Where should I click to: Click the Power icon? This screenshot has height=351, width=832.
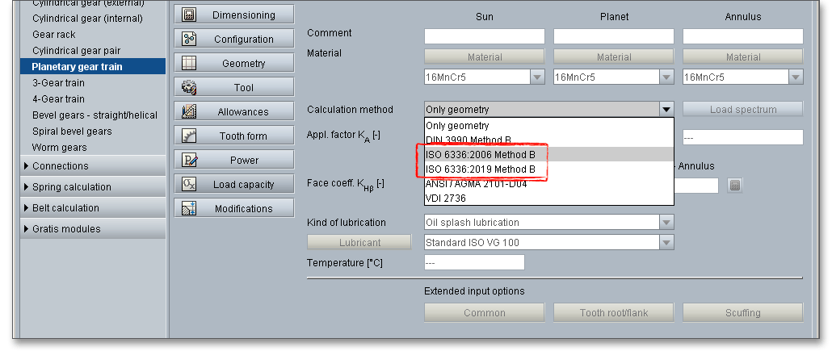click(x=190, y=160)
